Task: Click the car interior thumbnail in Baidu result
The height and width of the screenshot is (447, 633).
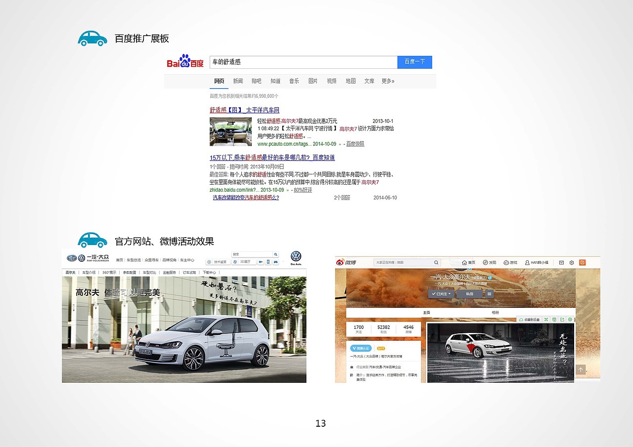Action: (x=230, y=131)
